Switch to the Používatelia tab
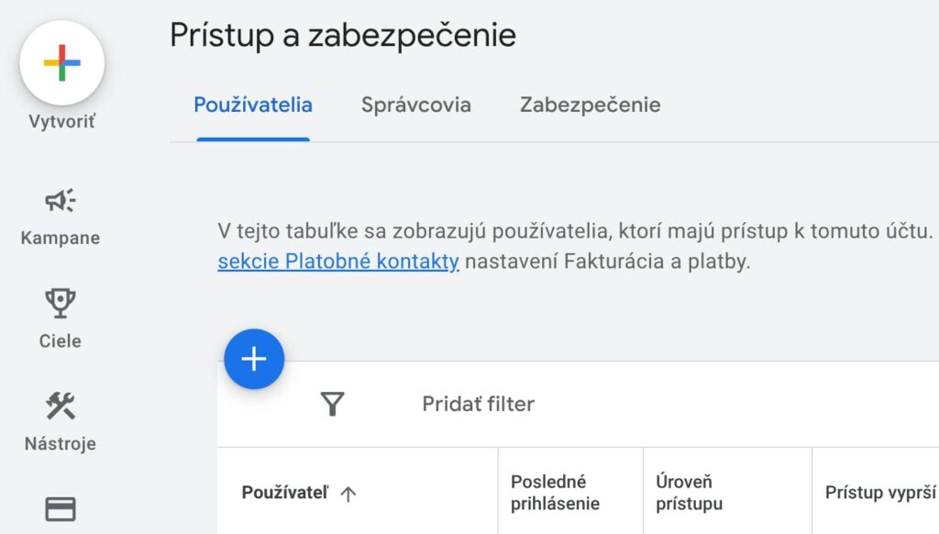 click(253, 105)
